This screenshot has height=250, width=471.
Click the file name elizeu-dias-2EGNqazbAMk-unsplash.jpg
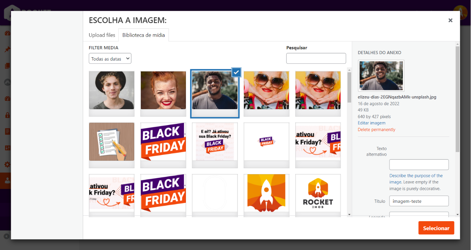click(x=397, y=97)
